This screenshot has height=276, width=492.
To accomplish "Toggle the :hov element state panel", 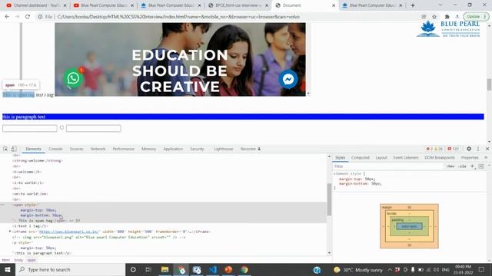I will click(x=451, y=166).
